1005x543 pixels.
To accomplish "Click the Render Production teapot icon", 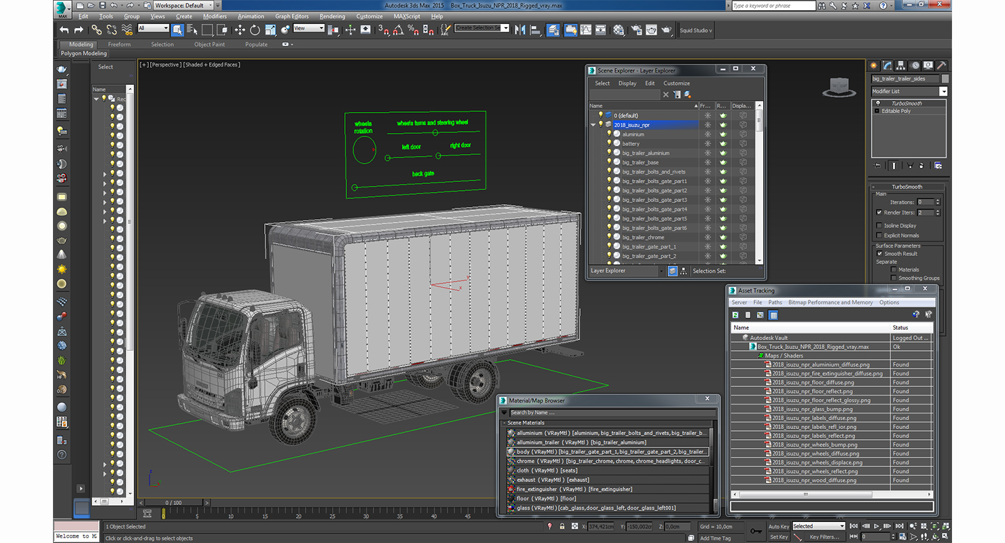I will [x=667, y=30].
